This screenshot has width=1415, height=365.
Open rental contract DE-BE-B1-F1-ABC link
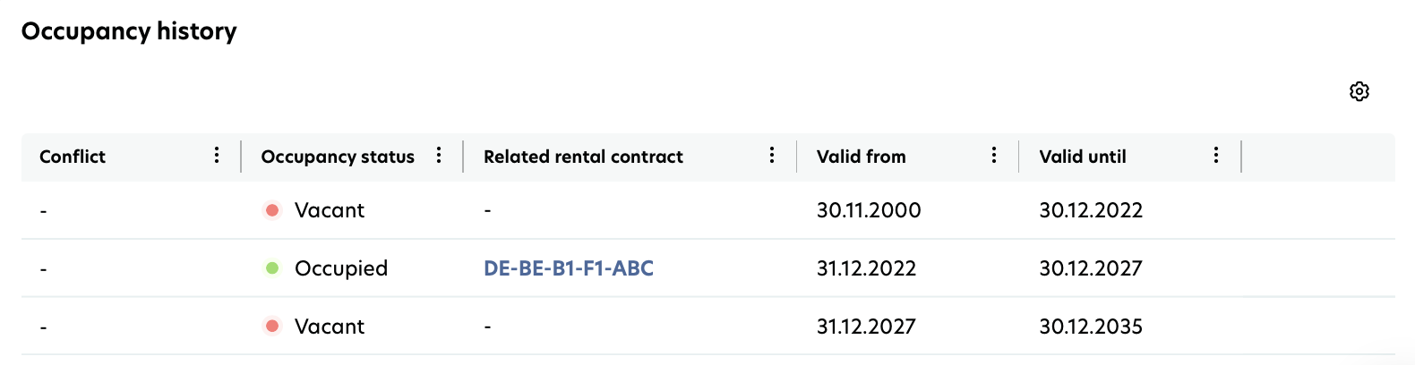pos(569,267)
